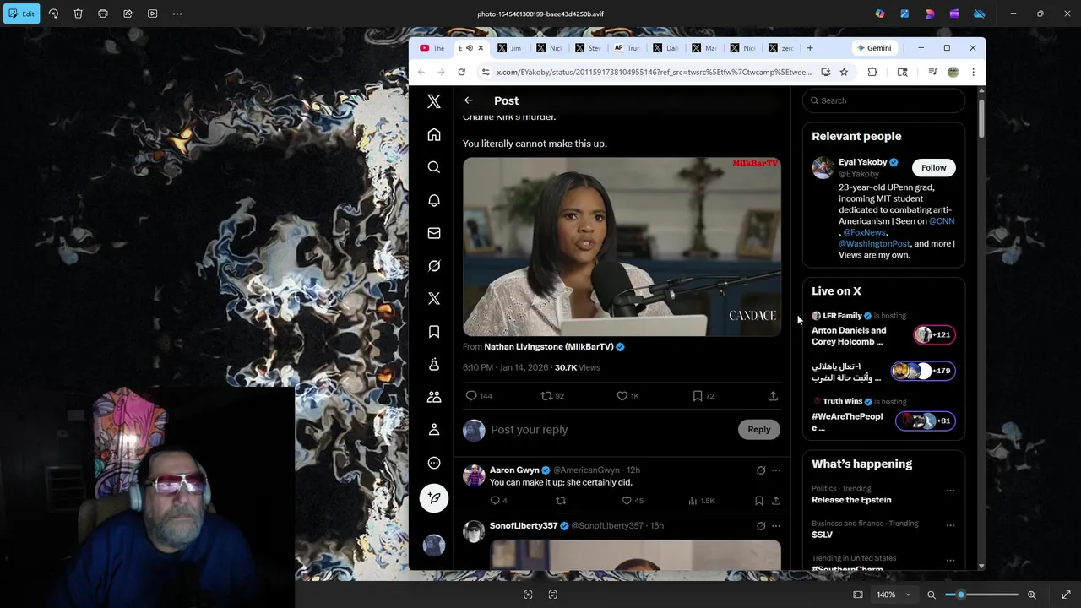Switch to the YouTube 'The' browser tab
The image size is (1081, 608).
point(432,48)
